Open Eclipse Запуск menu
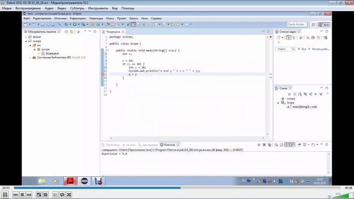354x199 pixels. point(133,18)
